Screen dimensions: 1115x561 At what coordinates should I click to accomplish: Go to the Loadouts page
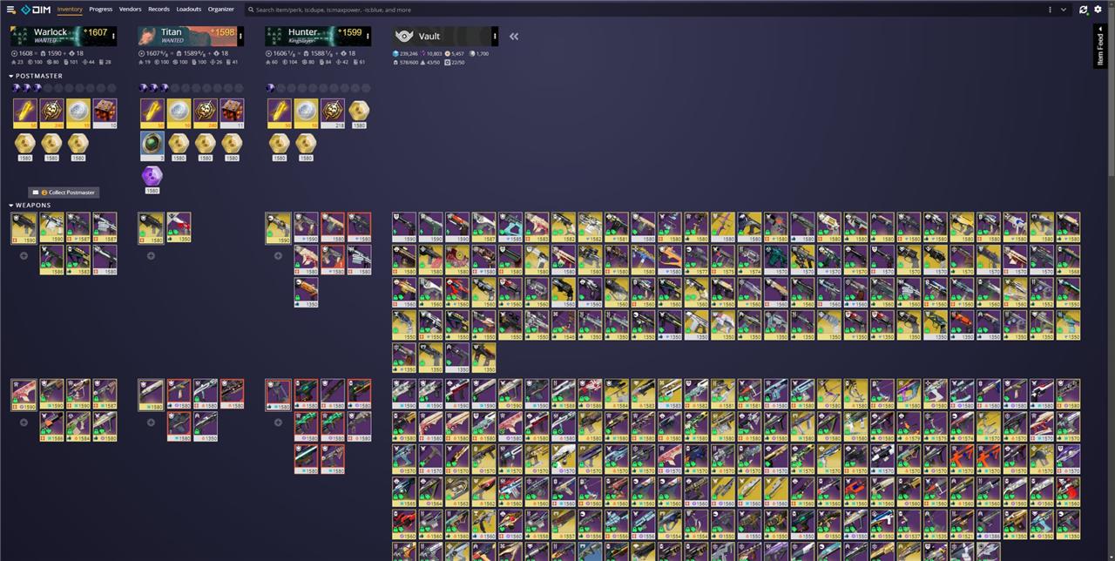click(x=188, y=10)
